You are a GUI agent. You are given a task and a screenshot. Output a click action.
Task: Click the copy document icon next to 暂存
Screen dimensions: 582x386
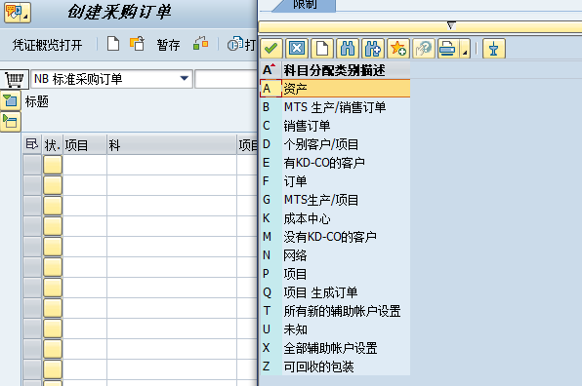tap(137, 44)
